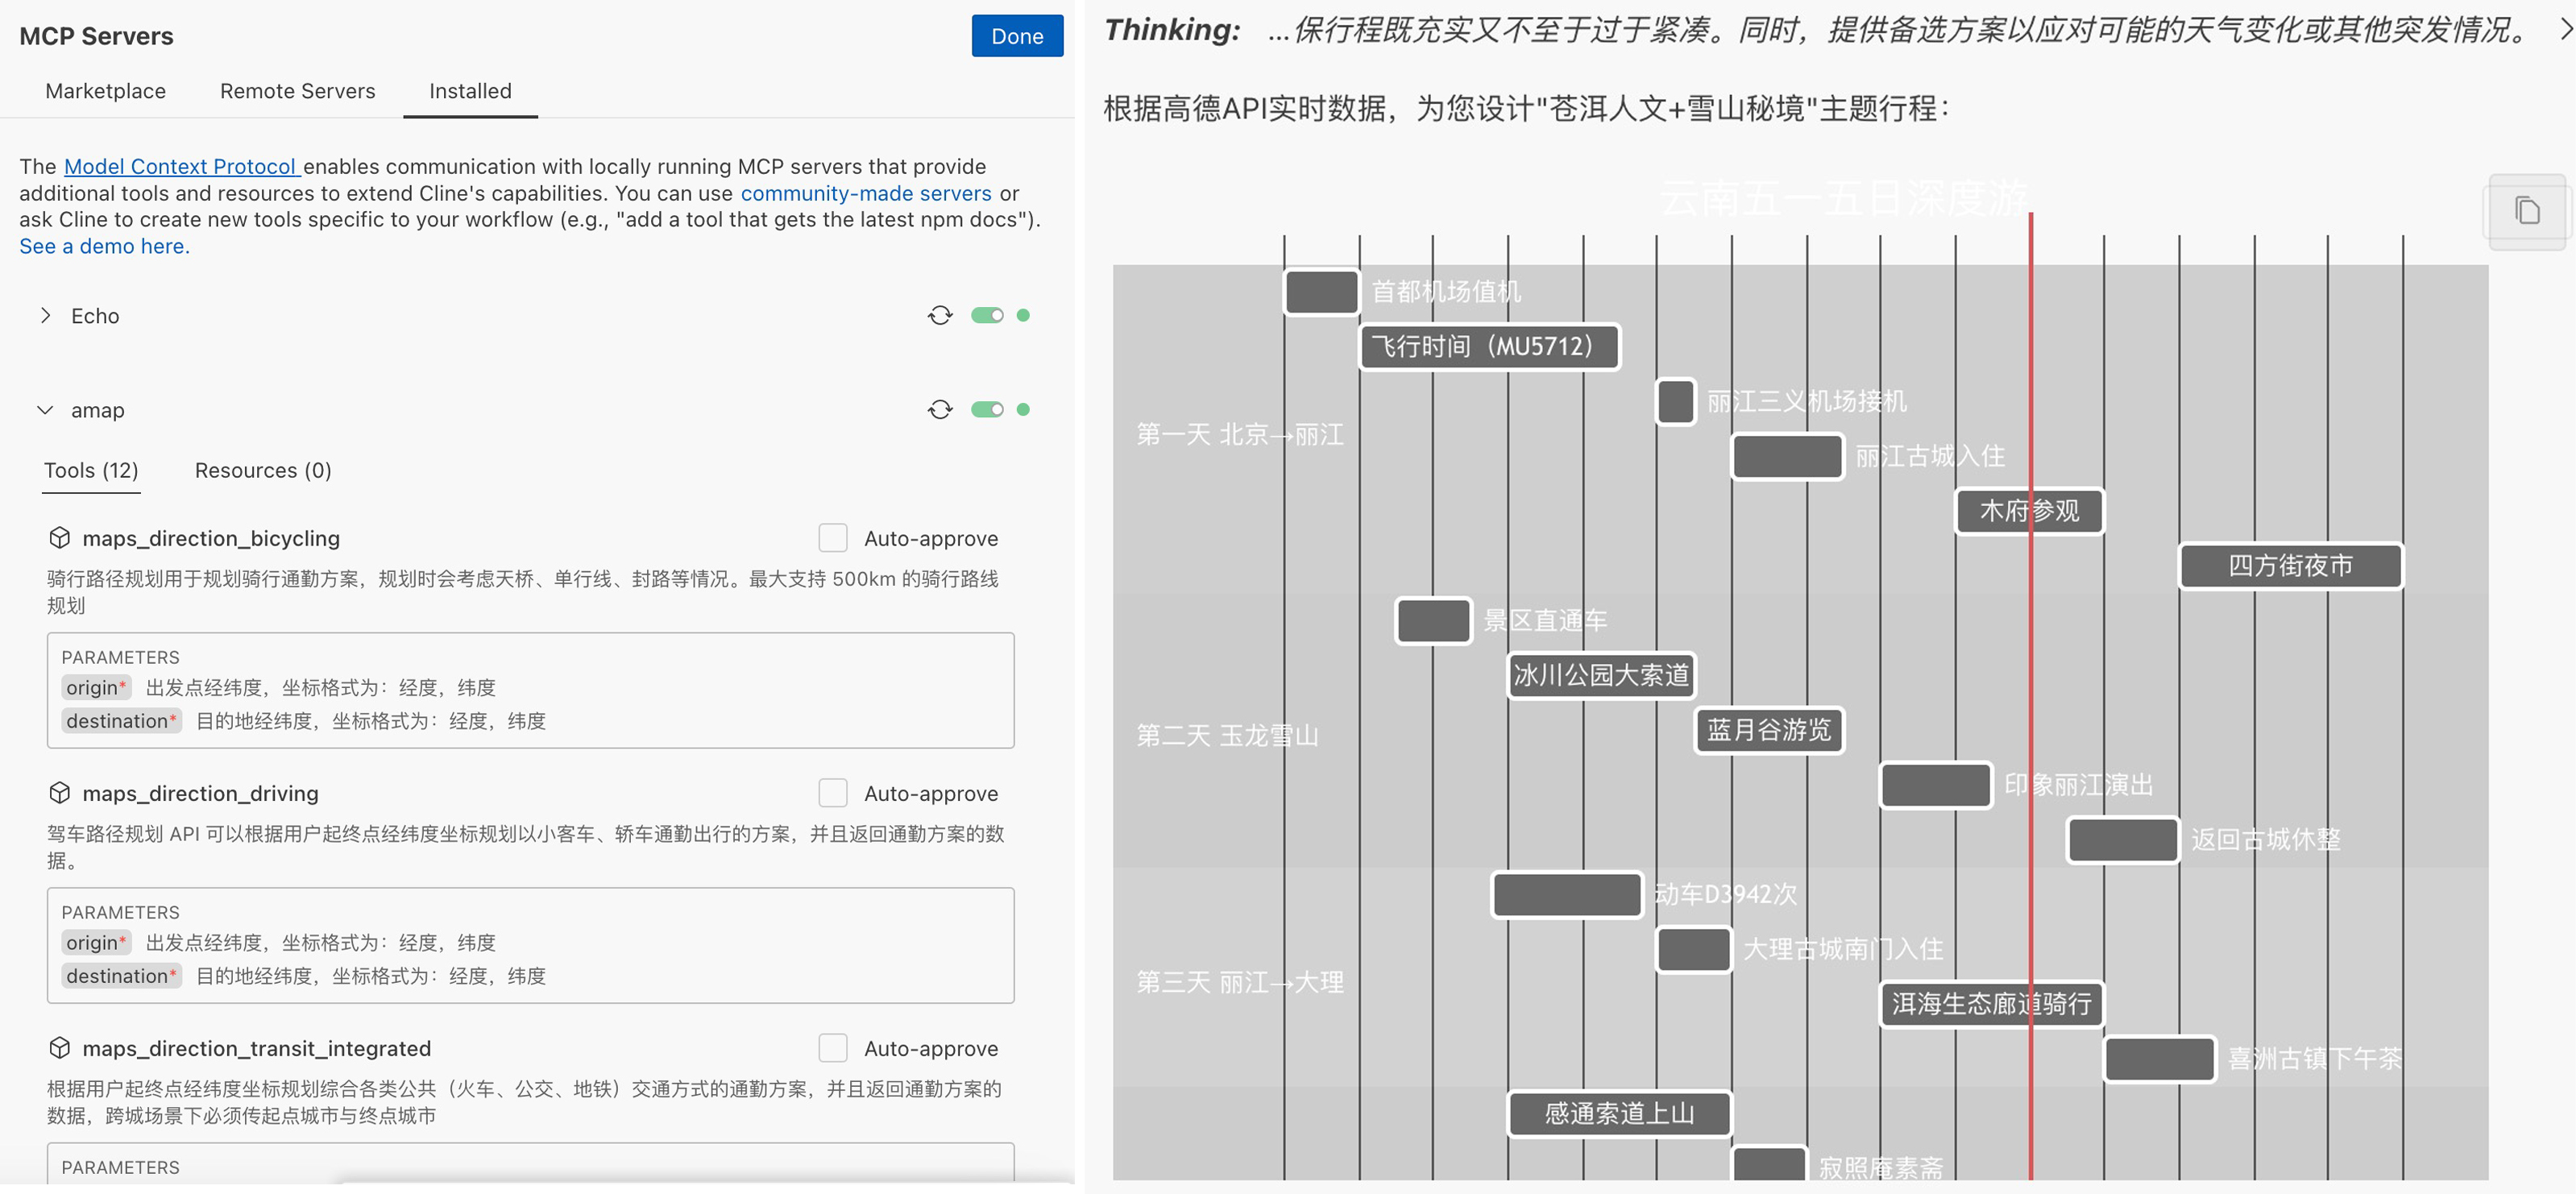This screenshot has width=2576, height=1194.
Task: Enable Auto-approve for maps_direction_driving
Action: pyautogui.click(x=832, y=793)
